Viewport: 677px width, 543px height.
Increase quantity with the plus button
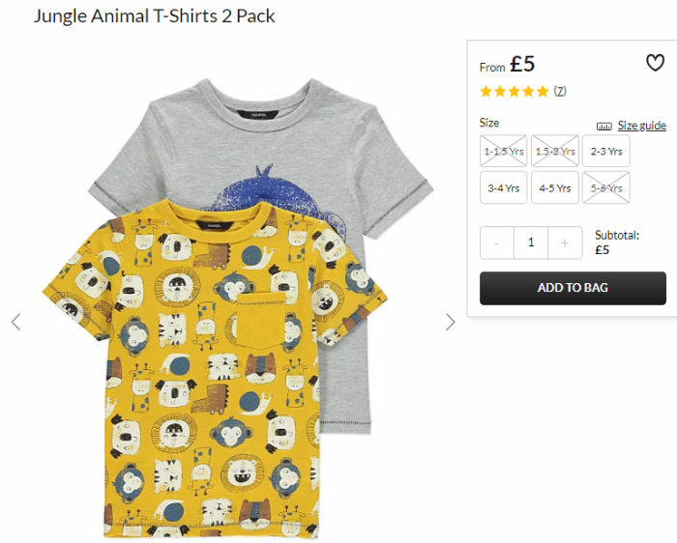565,243
